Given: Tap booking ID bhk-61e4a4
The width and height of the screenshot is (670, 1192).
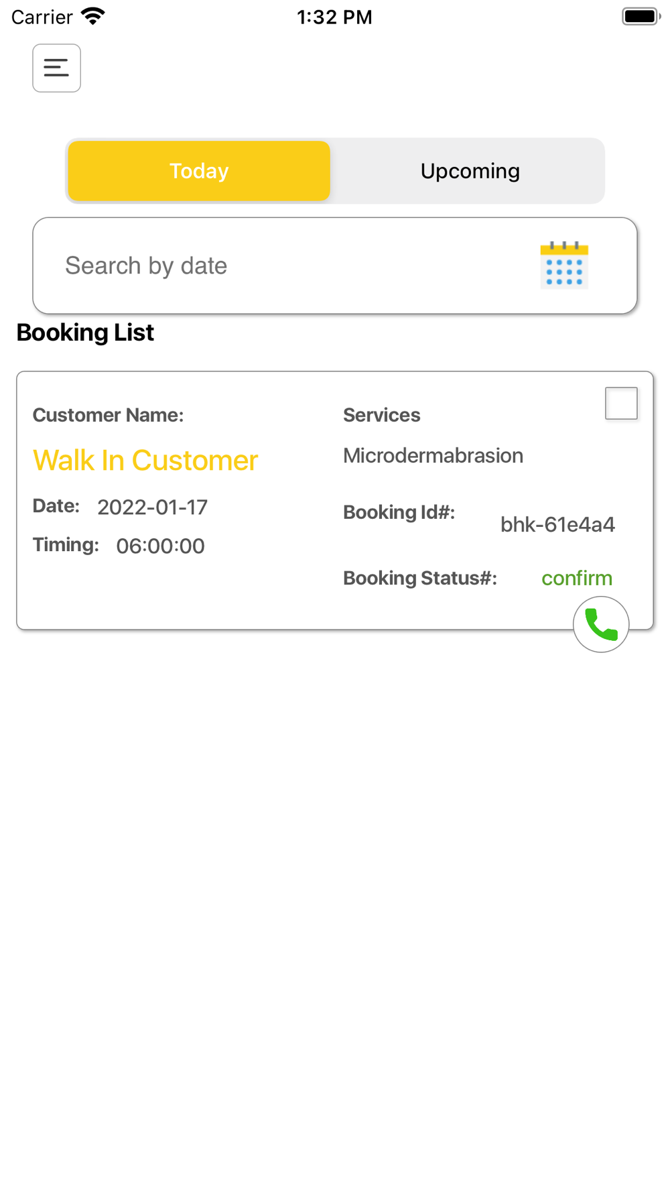Looking at the screenshot, I should pos(557,524).
